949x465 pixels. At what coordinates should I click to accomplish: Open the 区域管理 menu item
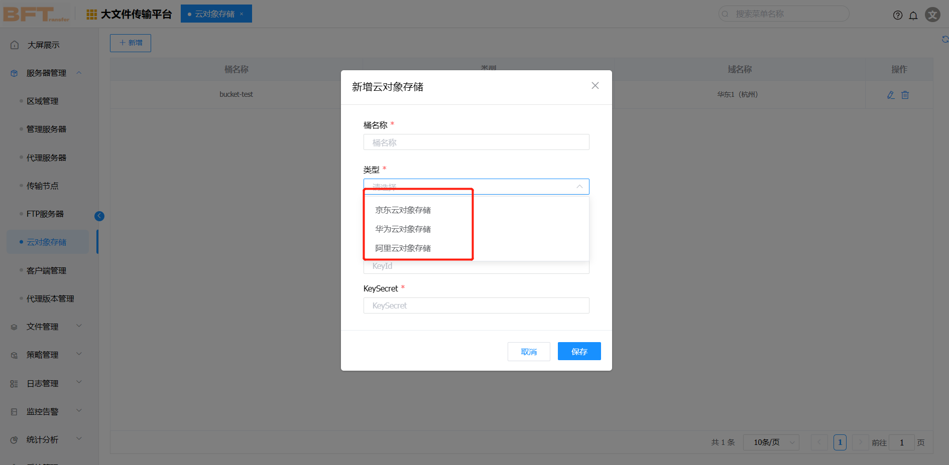[43, 101]
